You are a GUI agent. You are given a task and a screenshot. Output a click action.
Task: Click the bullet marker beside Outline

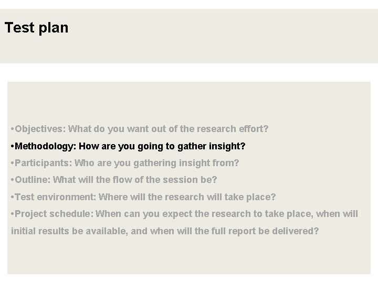[x=12, y=180]
